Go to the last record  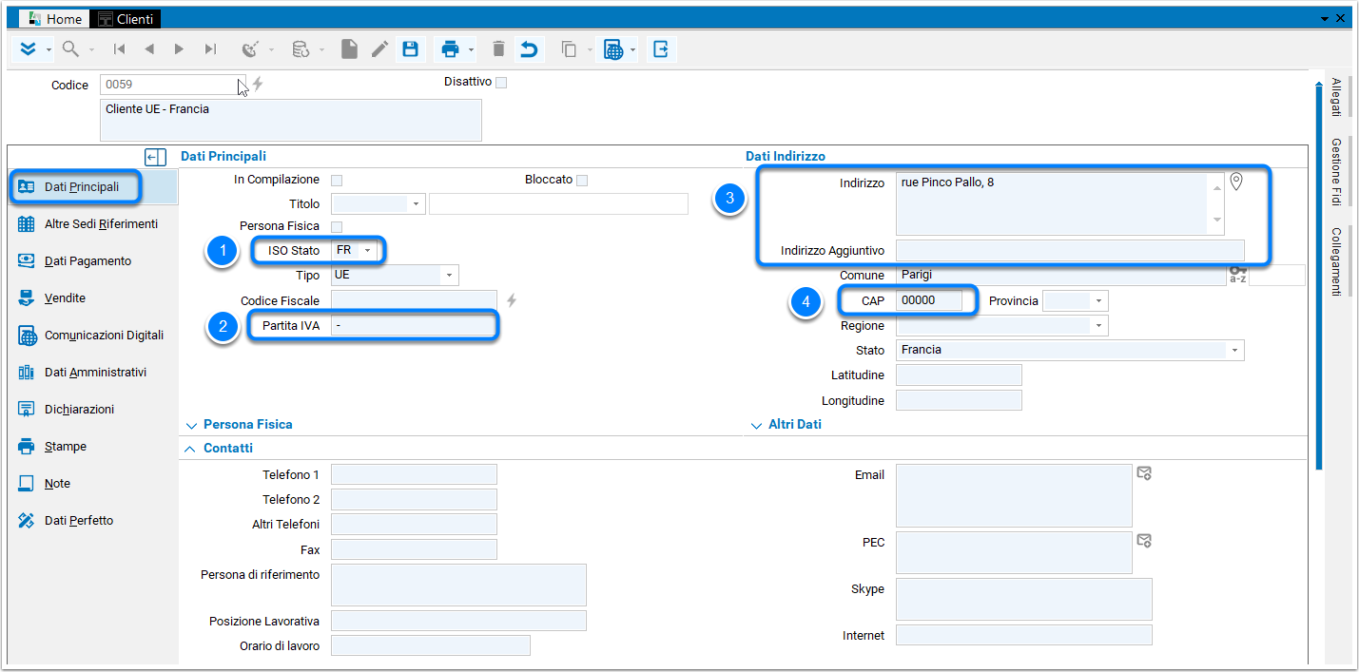pyautogui.click(x=210, y=48)
